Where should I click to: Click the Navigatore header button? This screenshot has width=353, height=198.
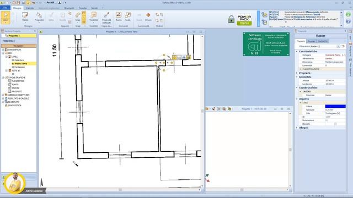point(18,46)
